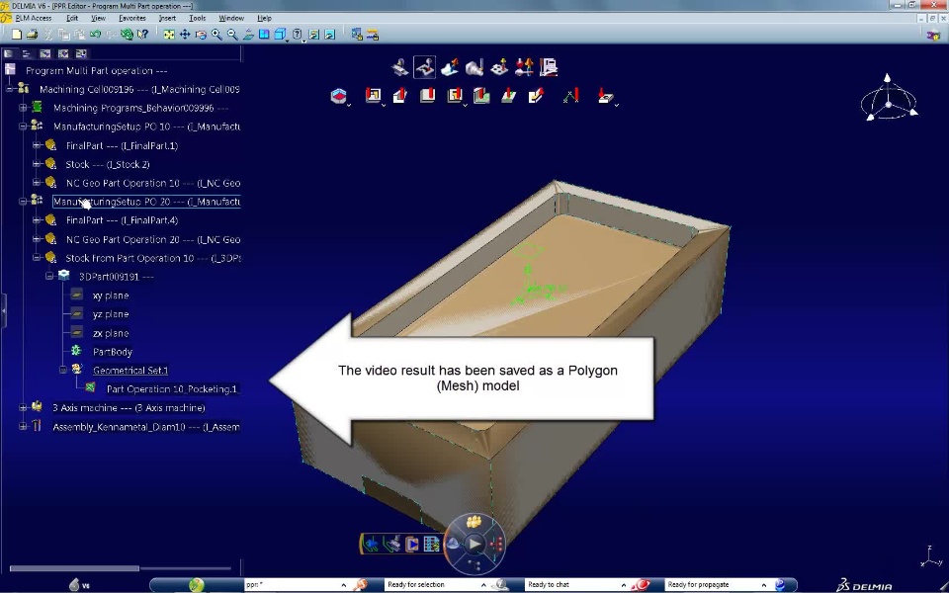
Task: Click the highlighted prismatic machining icon
Action: pos(424,67)
